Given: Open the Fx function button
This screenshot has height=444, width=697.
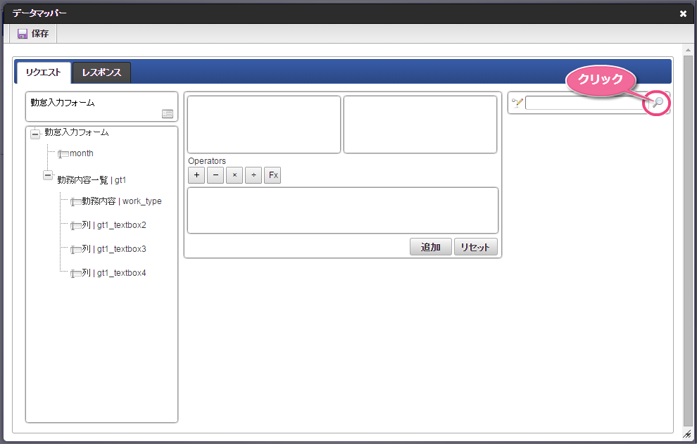Looking at the screenshot, I should pyautogui.click(x=272, y=175).
